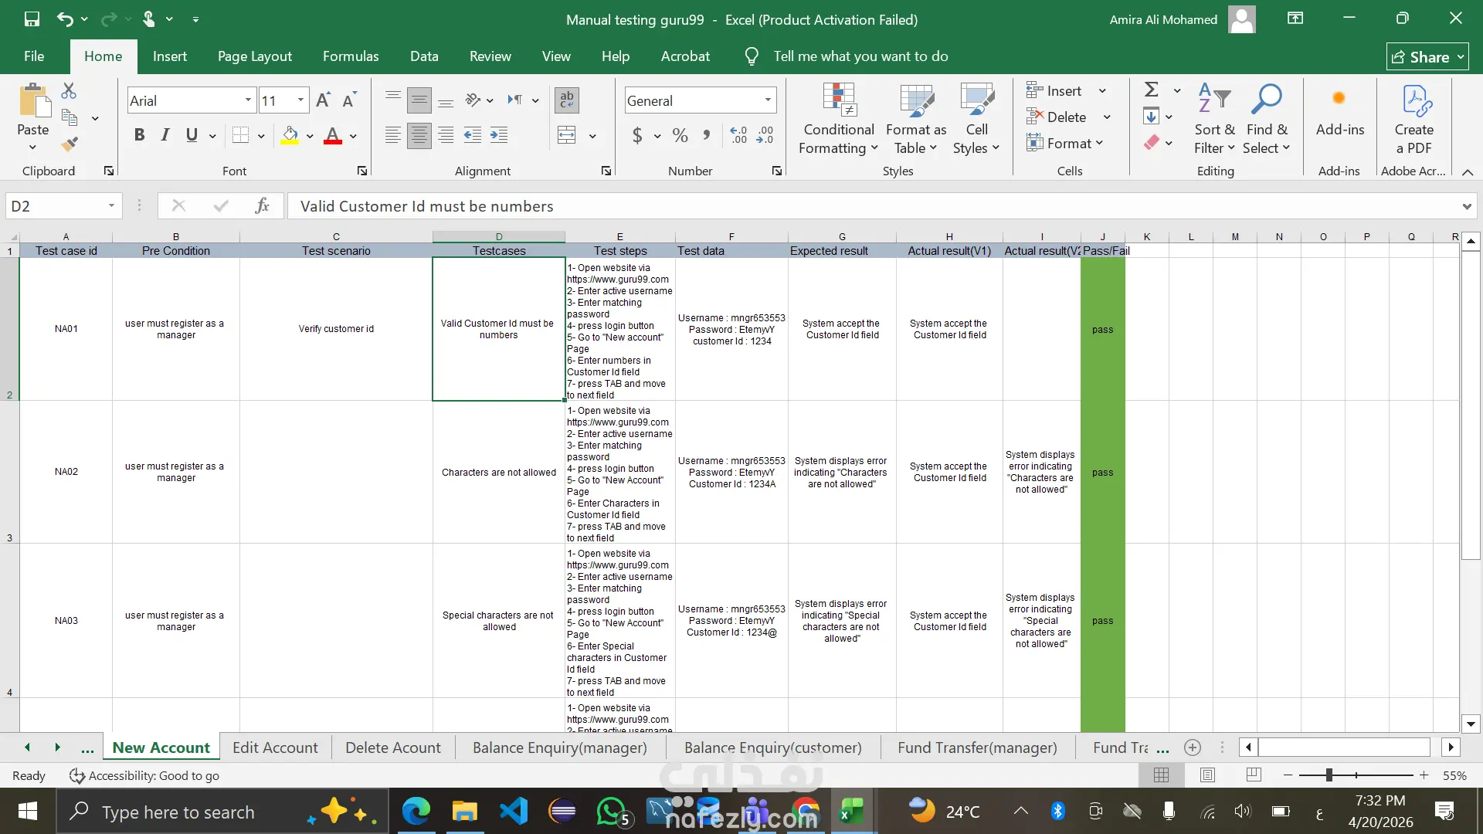The image size is (1483, 834).
Task: Open the Format cells dropdown
Action: [x=1065, y=144]
